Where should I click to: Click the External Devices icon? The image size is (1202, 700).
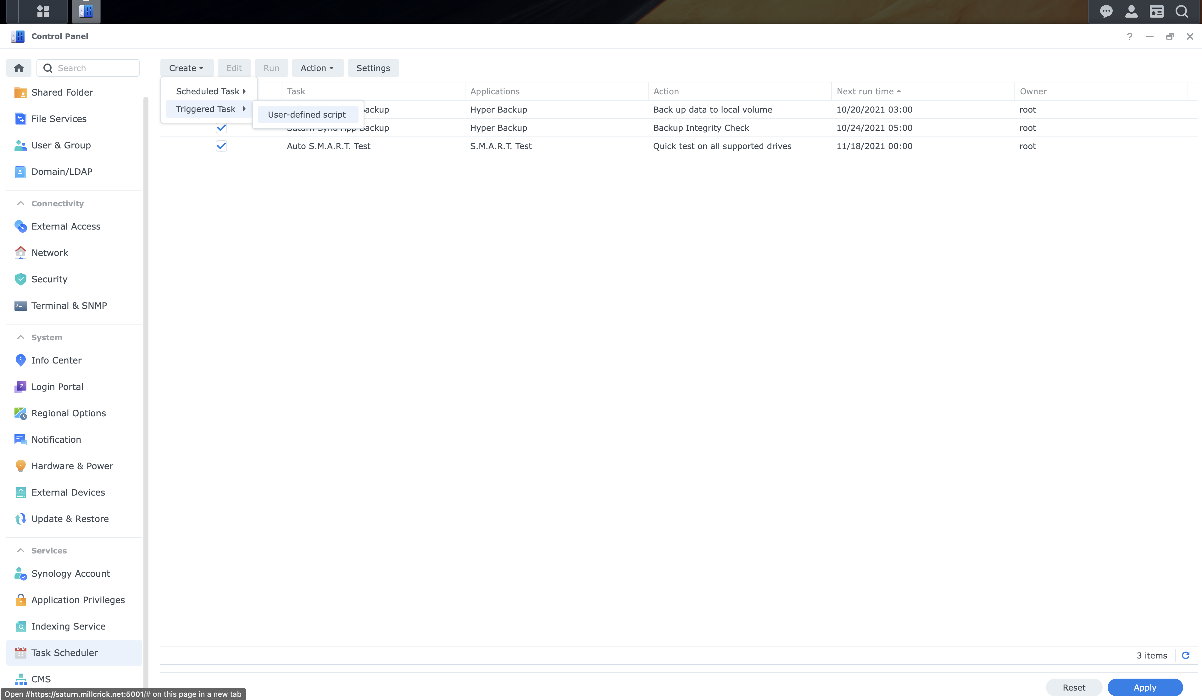(20, 492)
